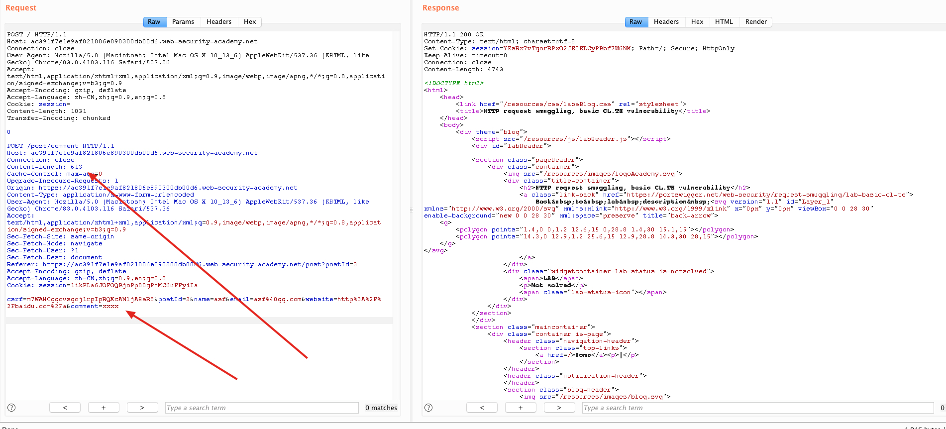Click '0 matches' label in Request pane

click(x=381, y=408)
